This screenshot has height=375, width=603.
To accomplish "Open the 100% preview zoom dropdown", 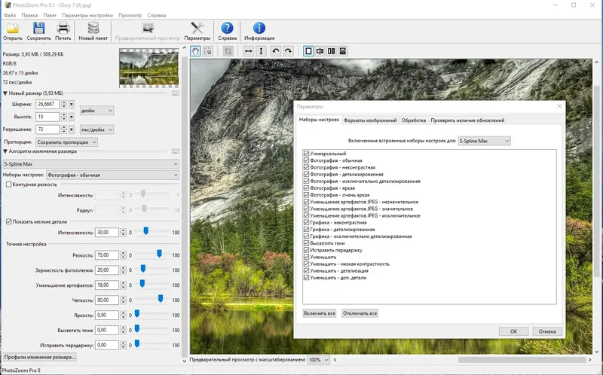I will point(319,360).
